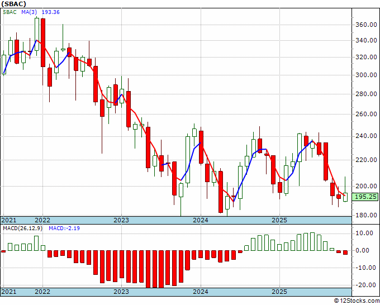Click the 360.00 price axis label

point(366,25)
